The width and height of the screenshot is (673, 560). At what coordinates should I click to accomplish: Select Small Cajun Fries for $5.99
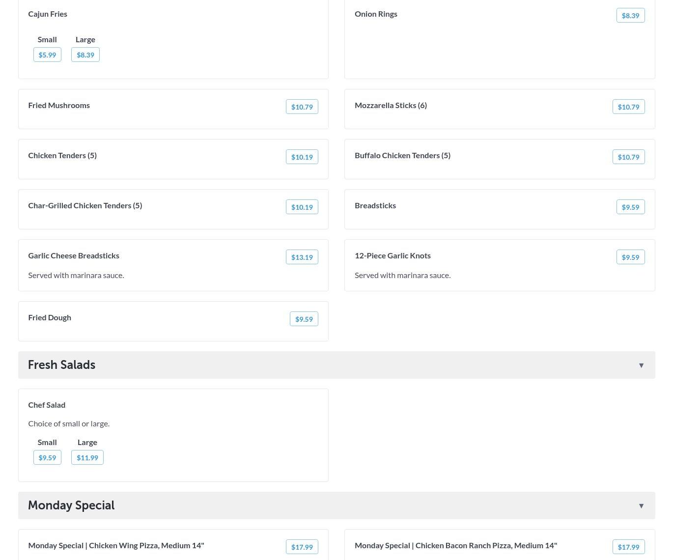tap(47, 55)
